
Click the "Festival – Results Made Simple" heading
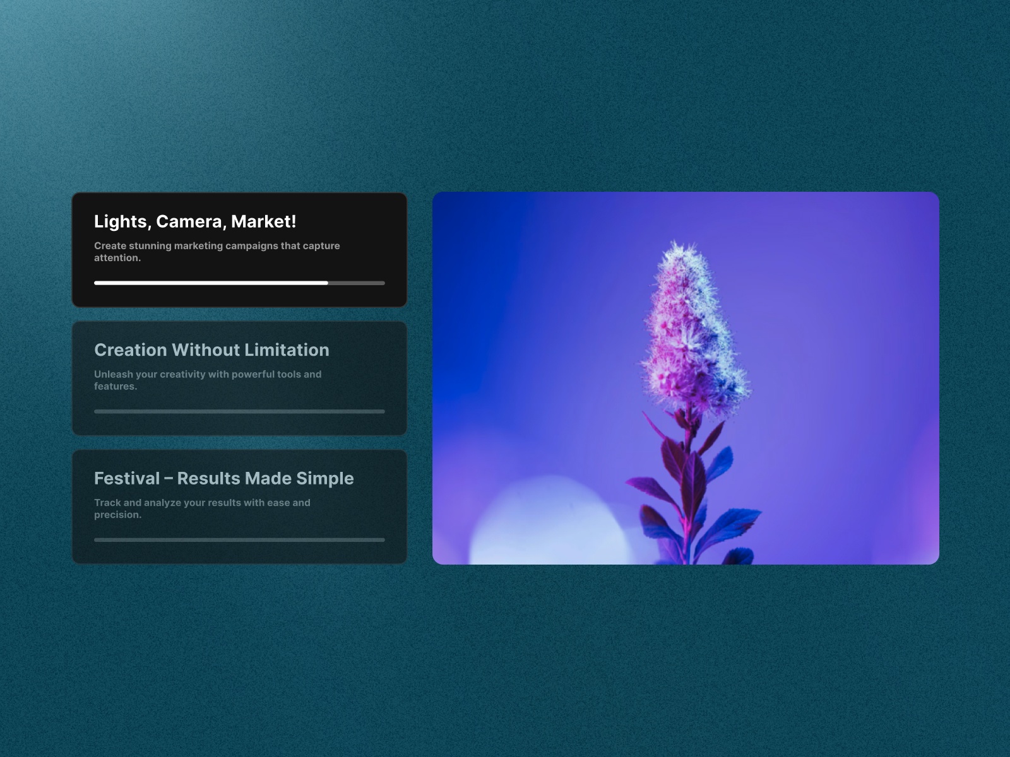[x=224, y=478]
